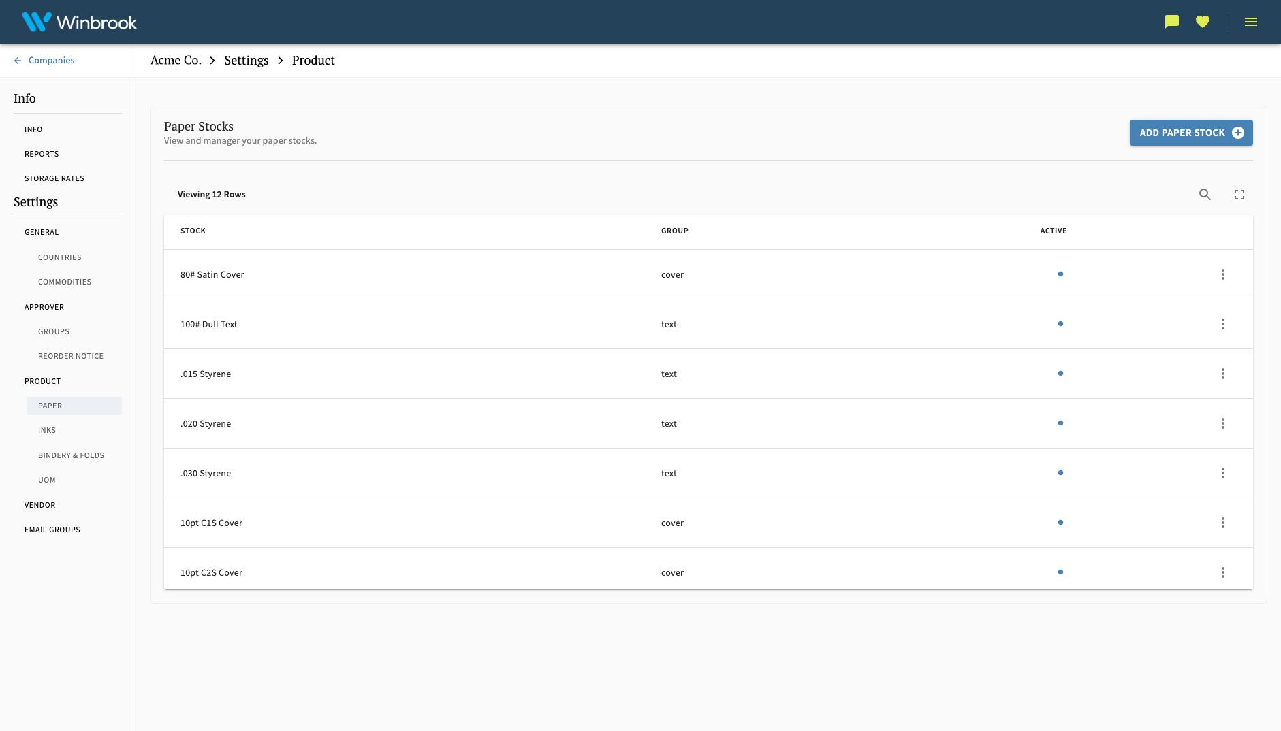Open the kebab menu for .030 Styrene
1281x731 pixels.
pyautogui.click(x=1223, y=472)
